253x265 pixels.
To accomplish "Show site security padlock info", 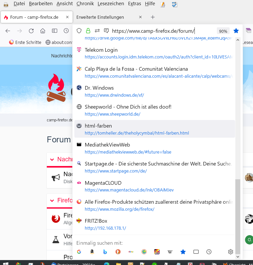I will (88, 31).
